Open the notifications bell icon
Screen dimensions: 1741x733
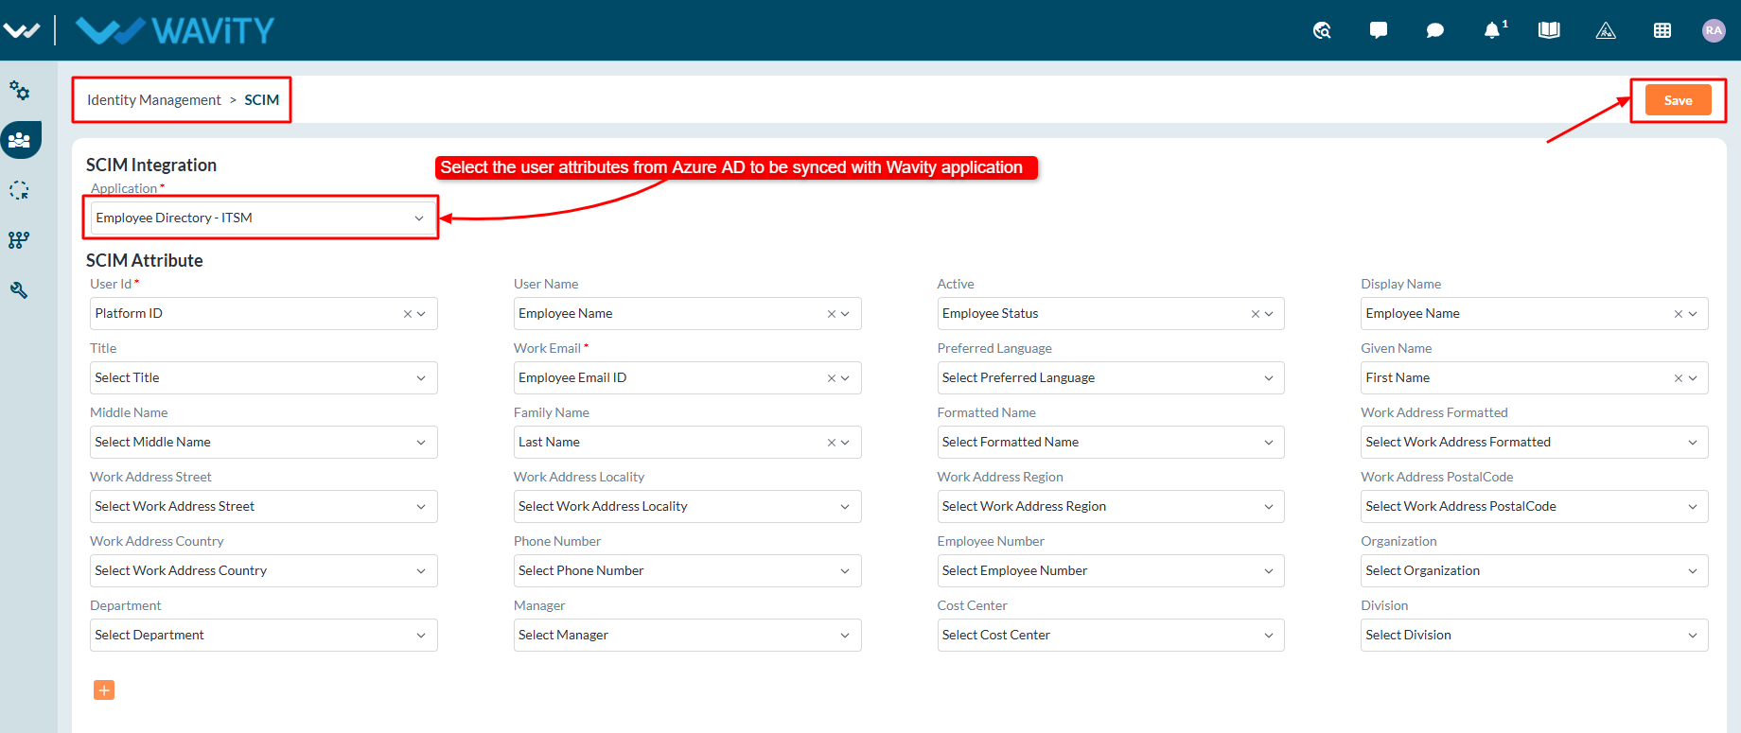tap(1494, 29)
